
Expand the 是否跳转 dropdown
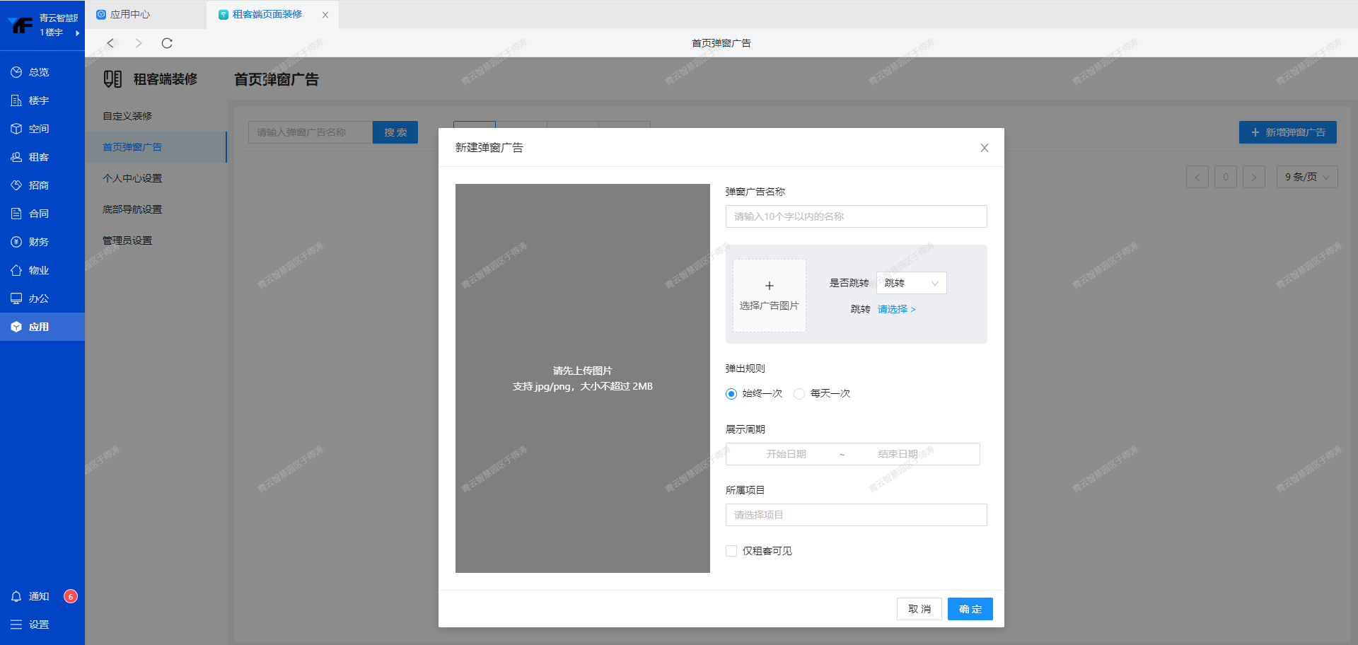[911, 283]
